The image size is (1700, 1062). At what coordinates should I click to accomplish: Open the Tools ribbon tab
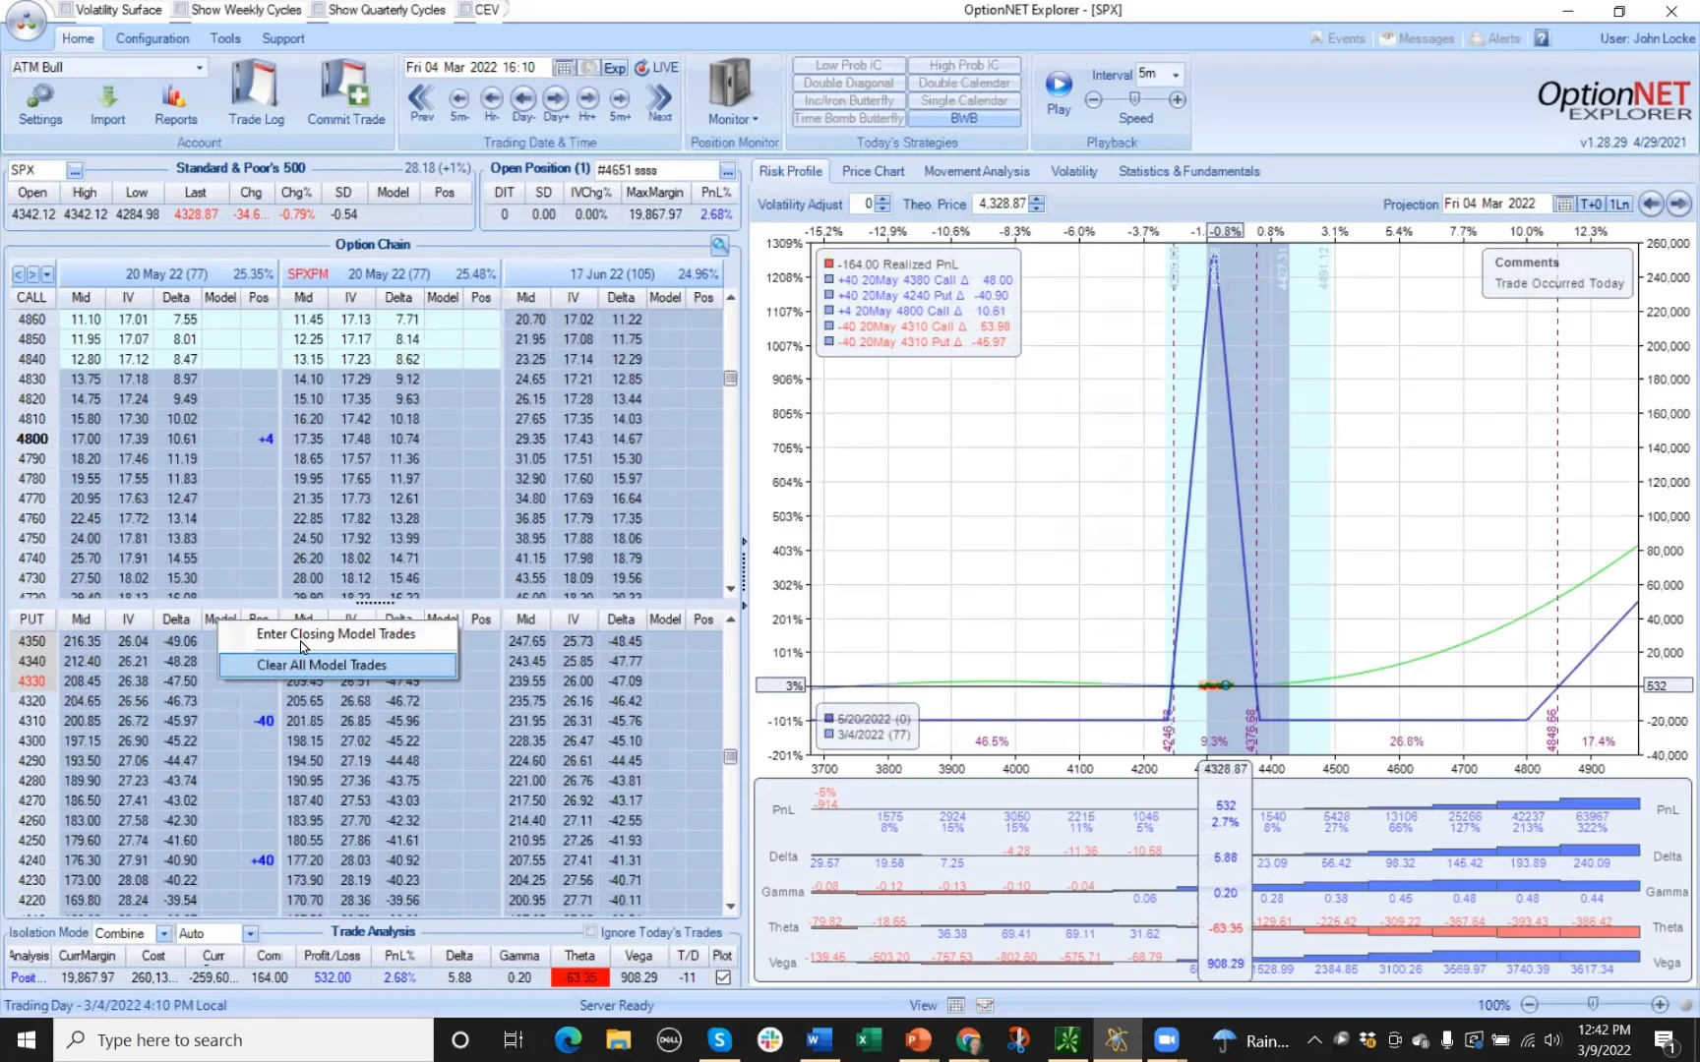(224, 38)
